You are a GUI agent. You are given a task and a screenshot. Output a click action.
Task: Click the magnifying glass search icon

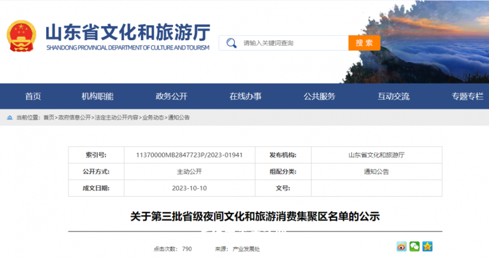(x=231, y=43)
